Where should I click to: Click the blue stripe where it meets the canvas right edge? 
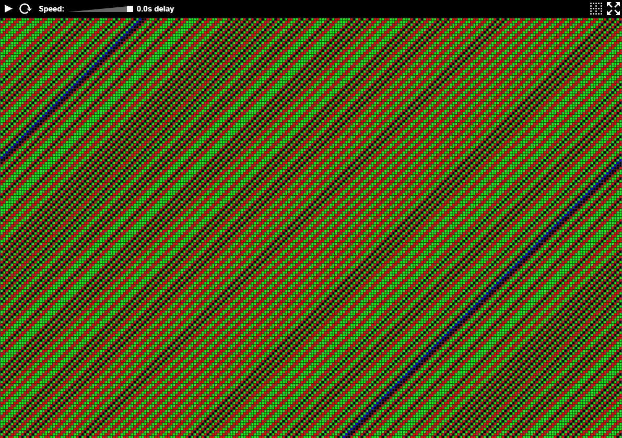(x=619, y=163)
